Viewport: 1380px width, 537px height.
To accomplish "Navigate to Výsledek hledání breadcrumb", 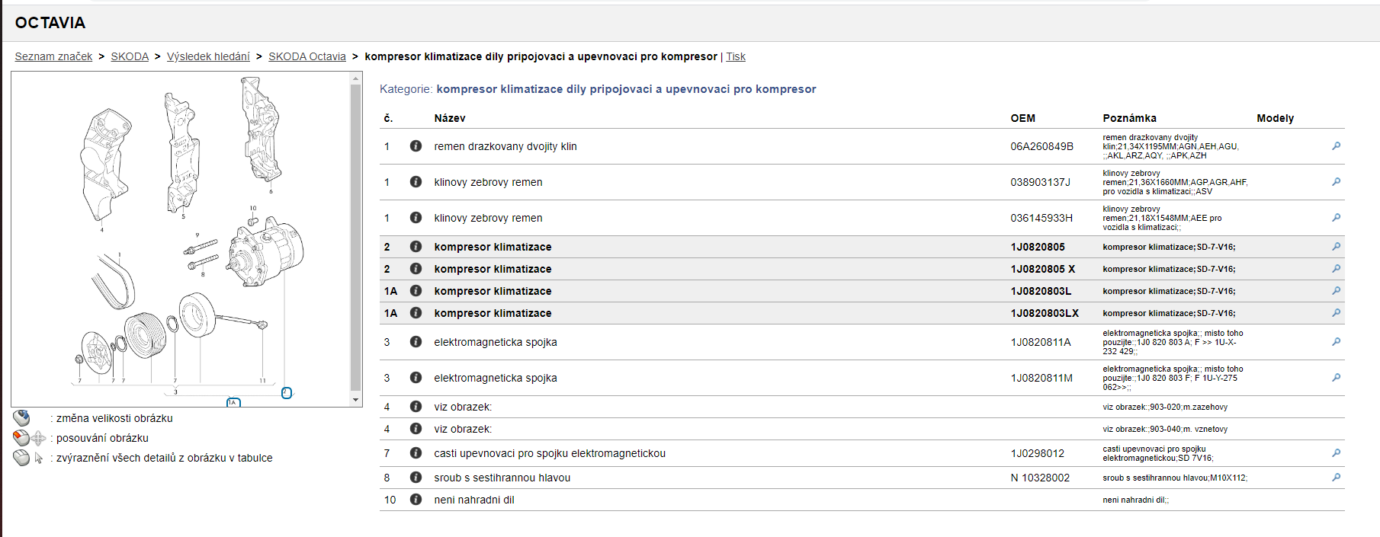I will tap(208, 56).
